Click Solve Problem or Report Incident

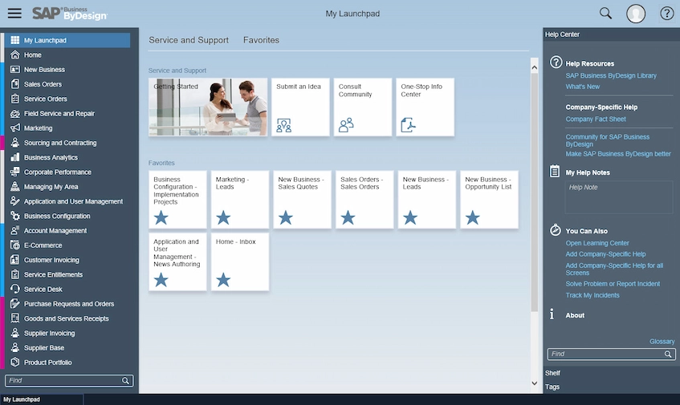pyautogui.click(x=613, y=284)
